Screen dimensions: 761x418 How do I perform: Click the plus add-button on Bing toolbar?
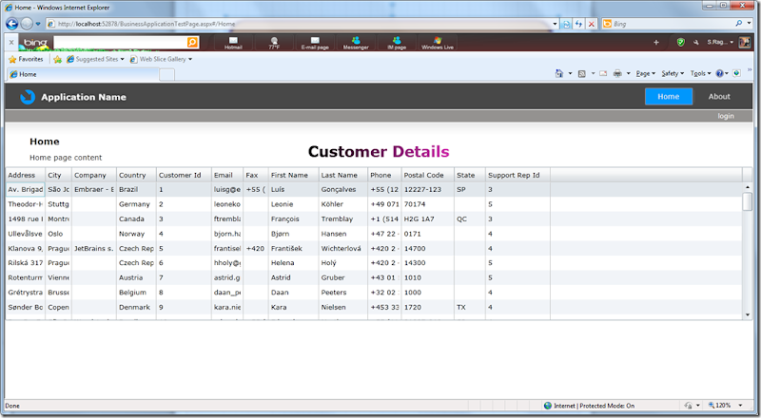point(656,43)
